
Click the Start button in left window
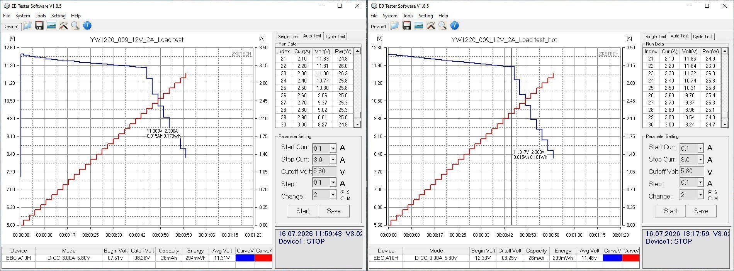click(303, 211)
